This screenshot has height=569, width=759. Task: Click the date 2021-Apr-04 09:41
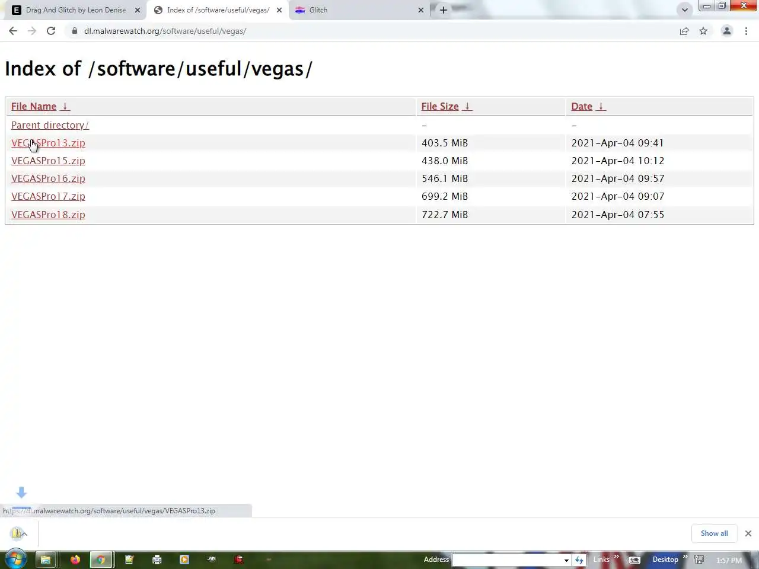coord(618,143)
